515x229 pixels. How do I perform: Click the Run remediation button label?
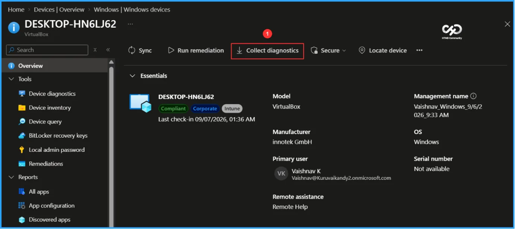pos(201,50)
